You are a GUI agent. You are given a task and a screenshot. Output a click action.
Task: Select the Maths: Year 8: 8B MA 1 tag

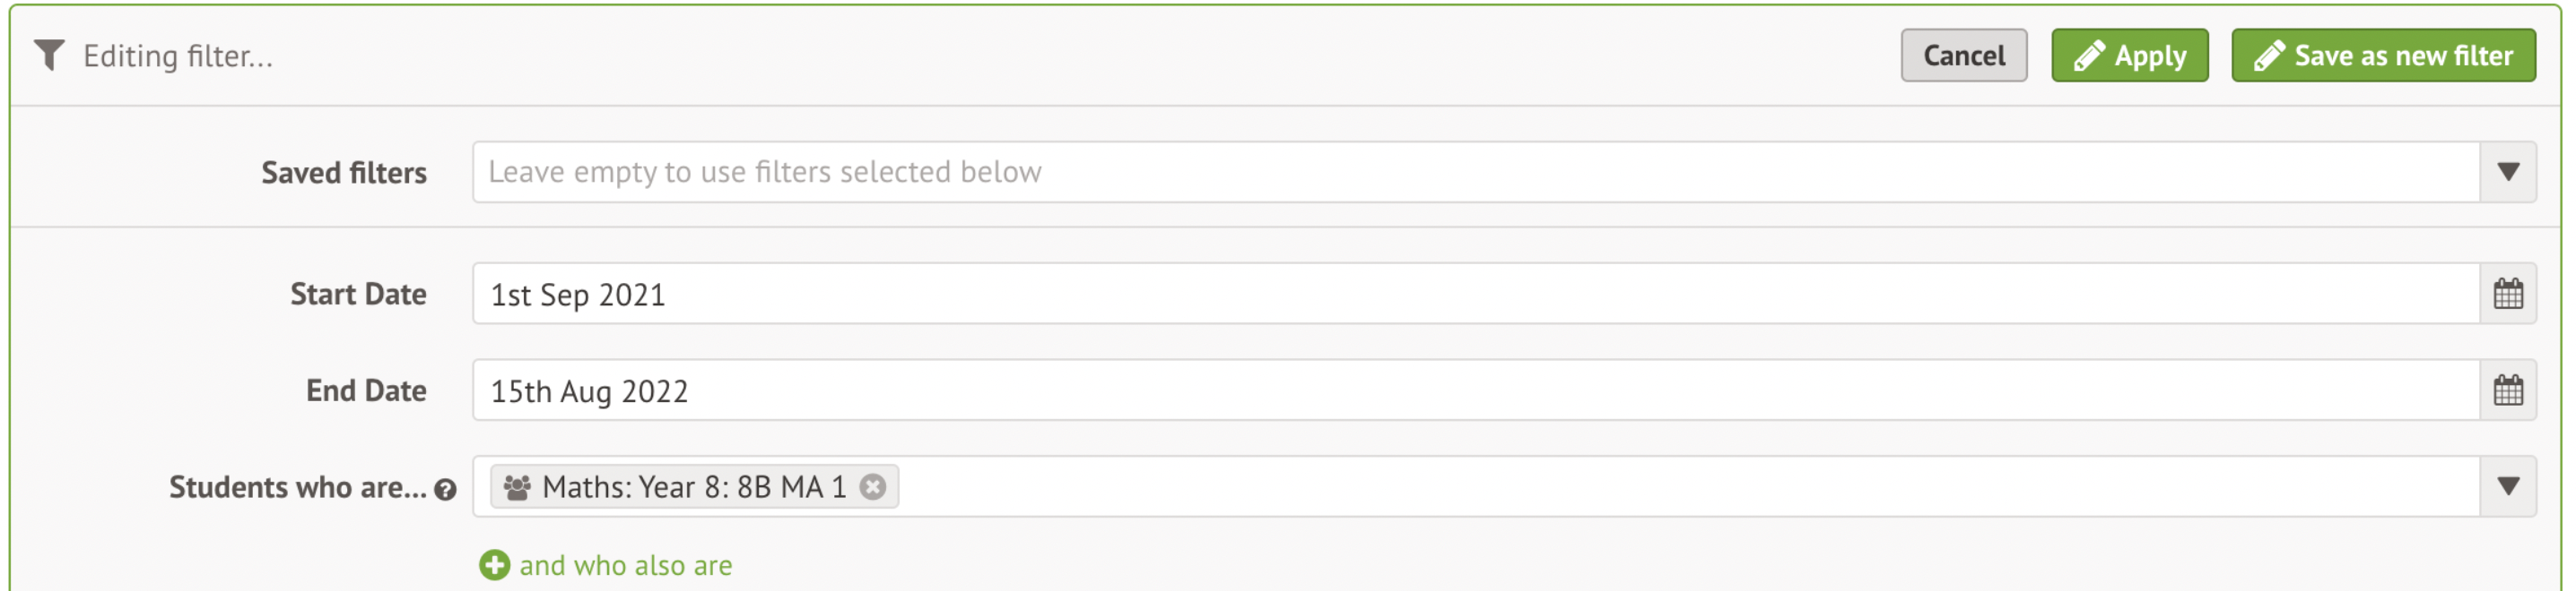tap(693, 487)
